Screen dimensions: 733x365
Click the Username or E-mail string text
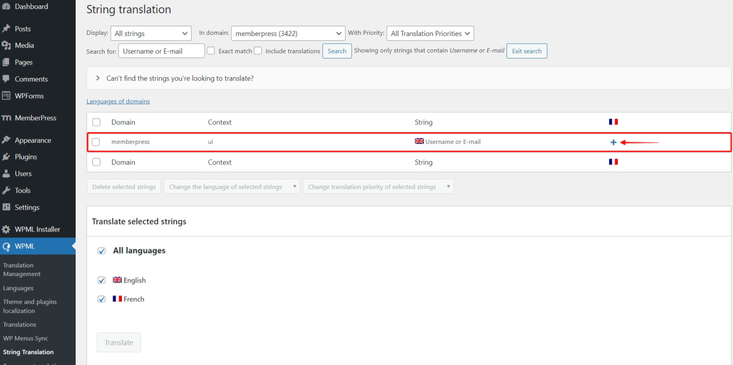point(453,142)
